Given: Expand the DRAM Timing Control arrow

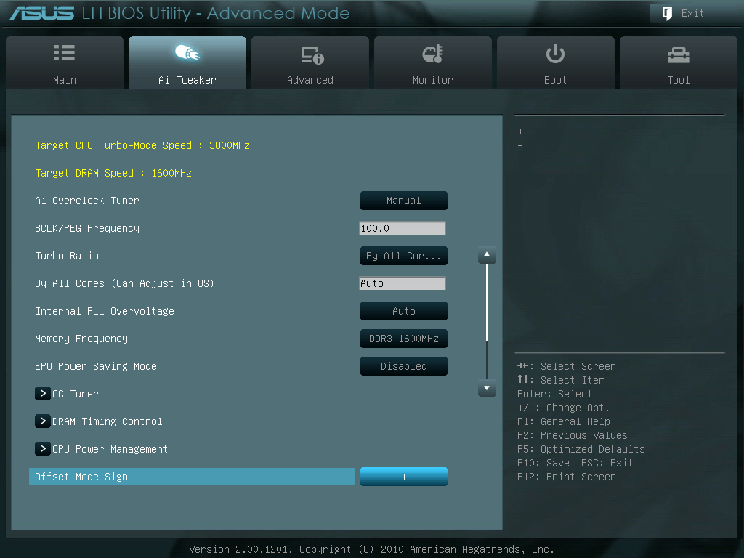Looking at the screenshot, I should tap(43, 421).
